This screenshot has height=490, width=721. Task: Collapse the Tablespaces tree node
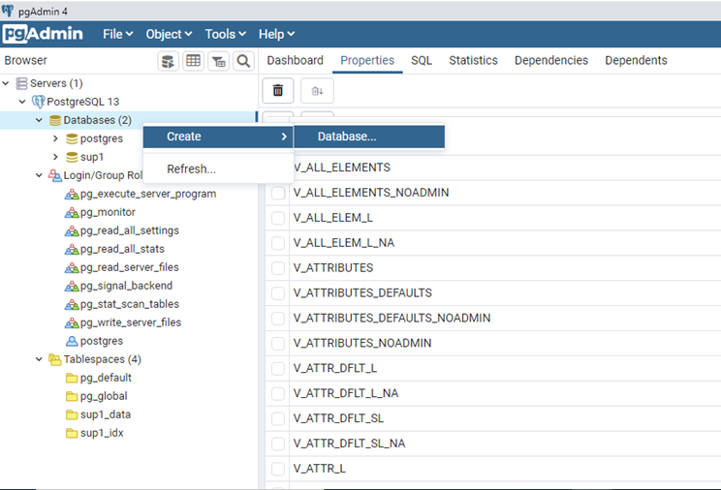(x=39, y=359)
